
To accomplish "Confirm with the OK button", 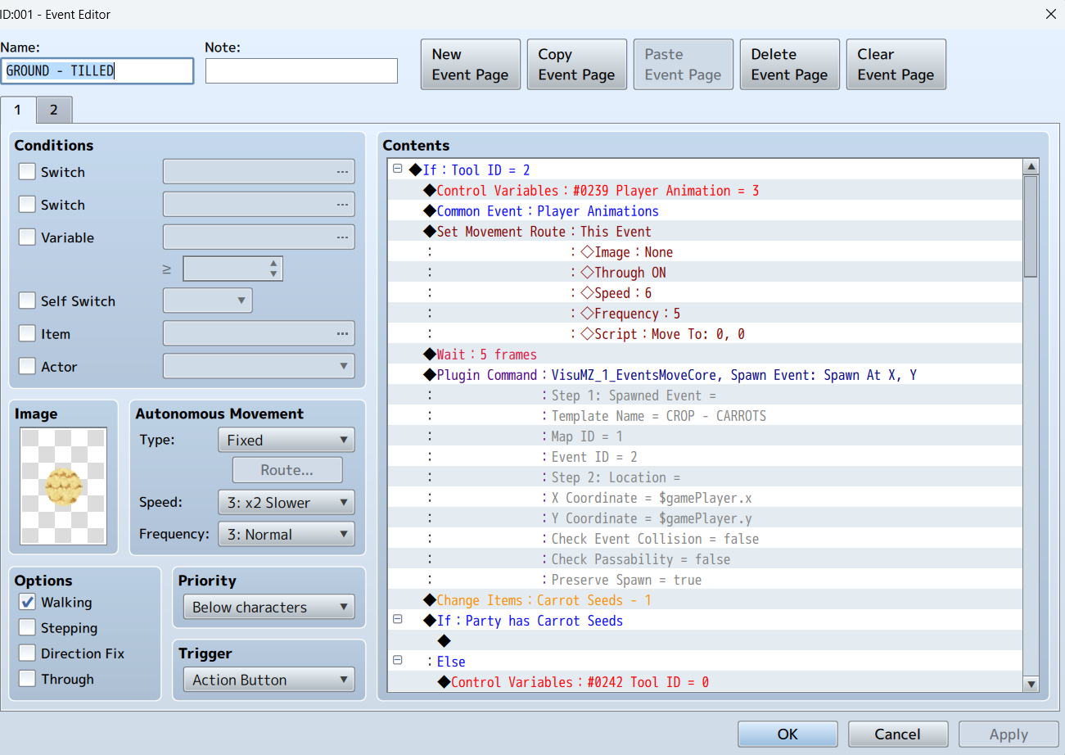I will 787,735.
